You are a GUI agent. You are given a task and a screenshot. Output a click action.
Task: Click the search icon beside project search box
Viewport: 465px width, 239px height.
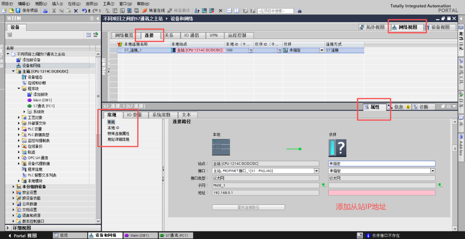point(299,11)
